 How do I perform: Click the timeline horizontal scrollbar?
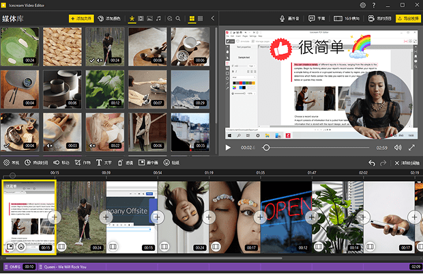[x=144, y=258]
